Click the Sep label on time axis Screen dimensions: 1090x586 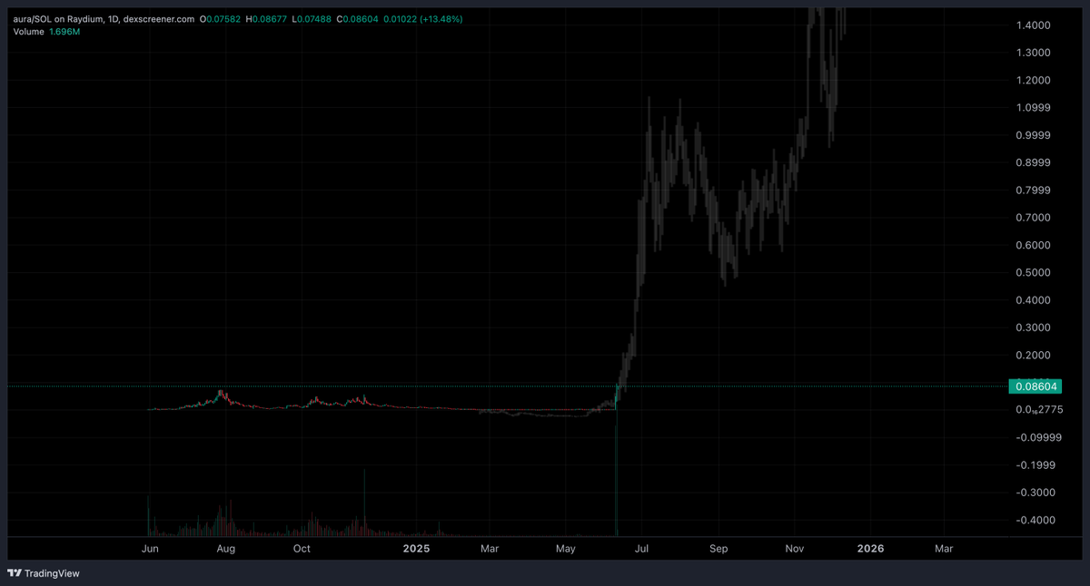(x=718, y=549)
